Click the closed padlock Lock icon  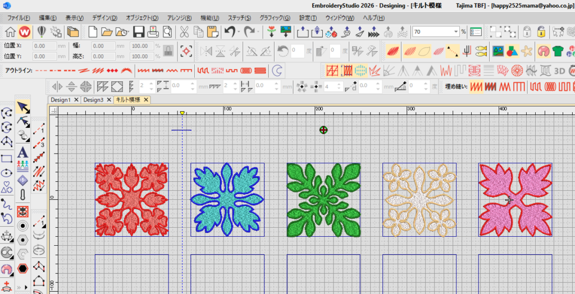[x=527, y=32]
